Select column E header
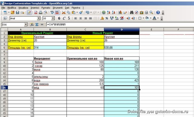Screen dimensions: 194x117 (152, 29)
